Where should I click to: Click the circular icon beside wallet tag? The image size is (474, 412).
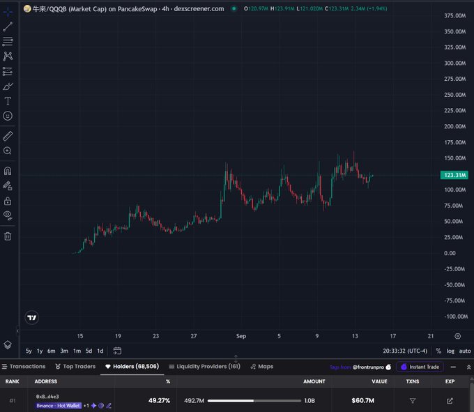[x=101, y=406]
